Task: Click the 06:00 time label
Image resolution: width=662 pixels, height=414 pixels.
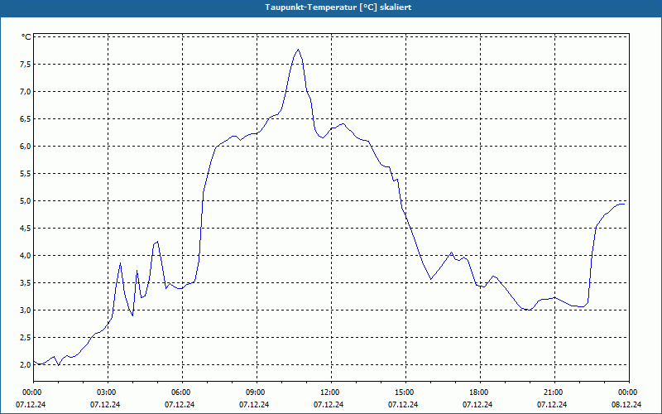Action: [x=182, y=392]
